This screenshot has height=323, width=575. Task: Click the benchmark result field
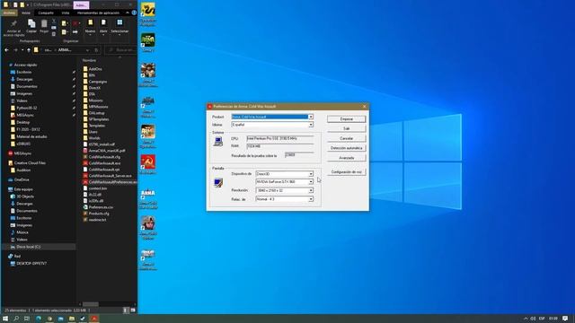coord(299,155)
